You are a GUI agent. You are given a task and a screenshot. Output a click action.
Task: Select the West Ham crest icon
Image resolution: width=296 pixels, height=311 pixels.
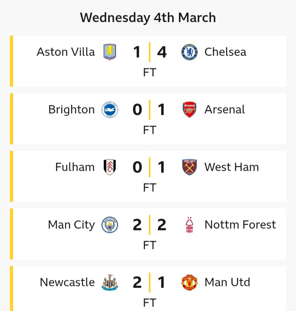point(190,167)
